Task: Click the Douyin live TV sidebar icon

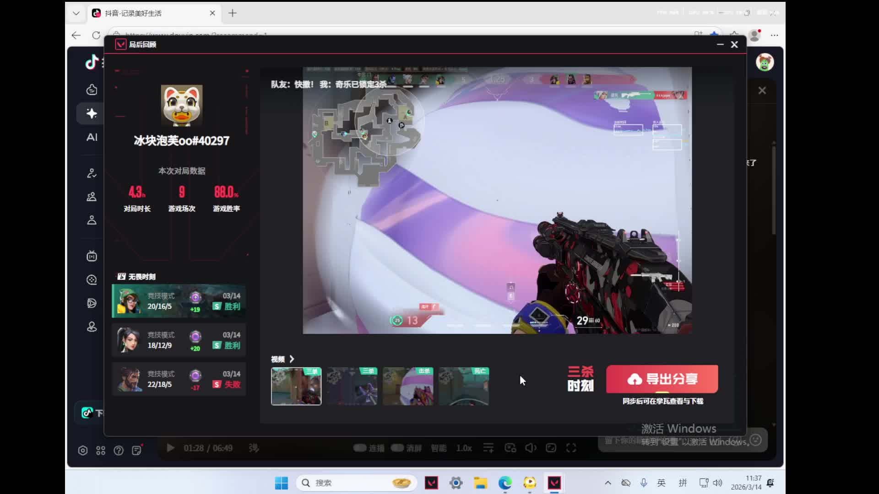Action: [92, 256]
